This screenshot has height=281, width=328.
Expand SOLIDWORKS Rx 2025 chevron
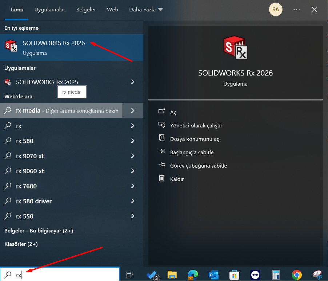tap(133, 82)
